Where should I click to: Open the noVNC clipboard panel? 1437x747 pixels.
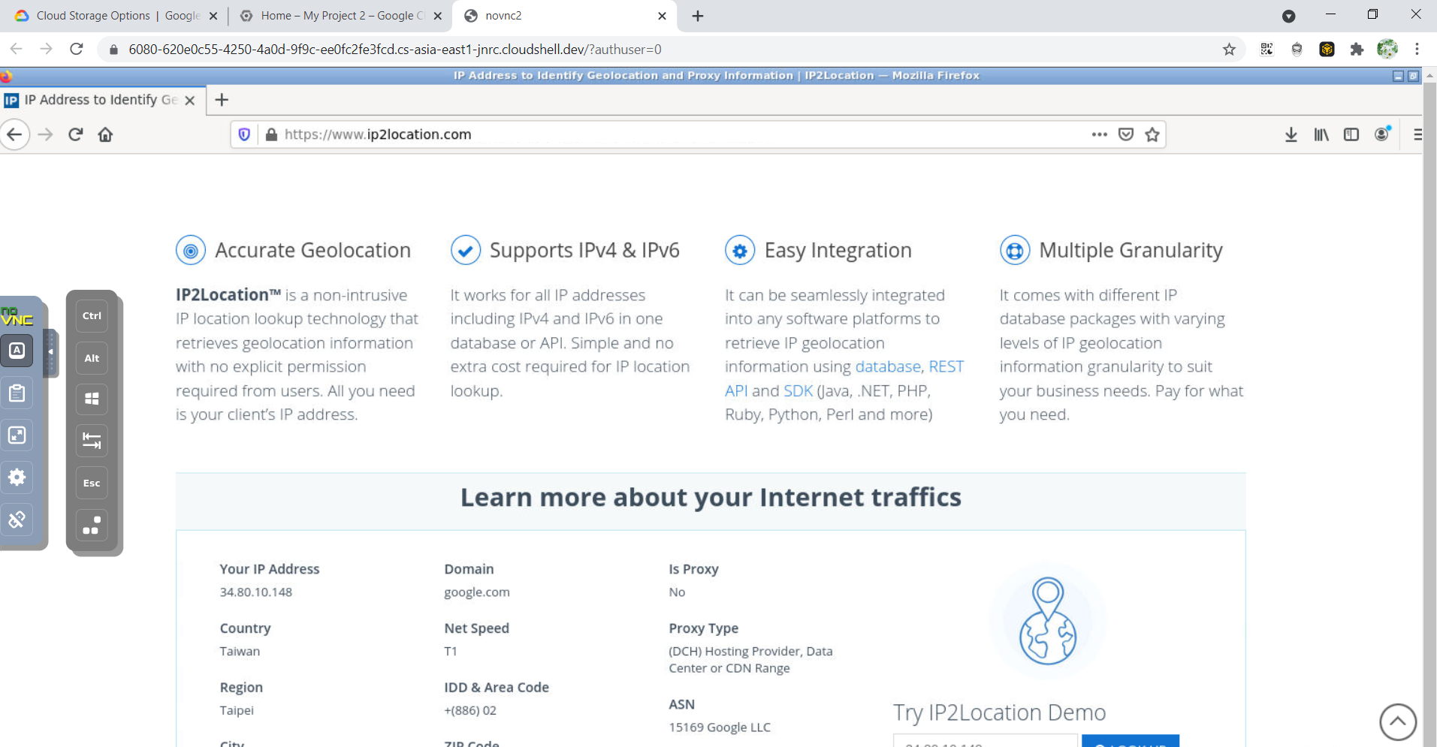pyautogui.click(x=17, y=393)
